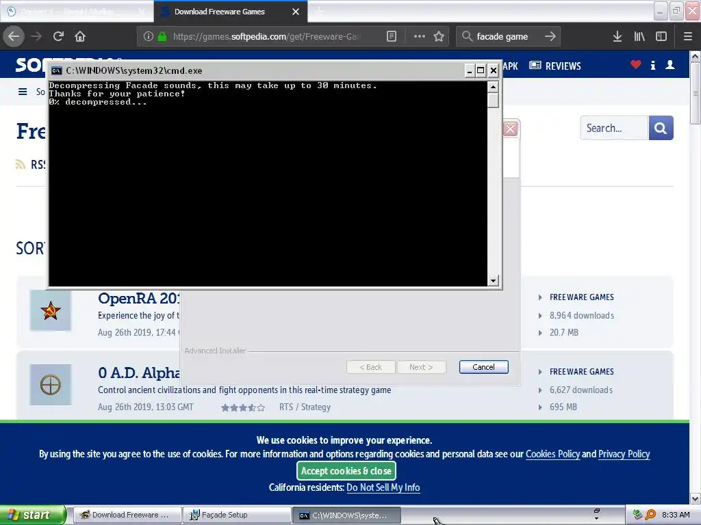Go back with the Firefox back arrow
The image size is (701, 525).
tap(14, 36)
